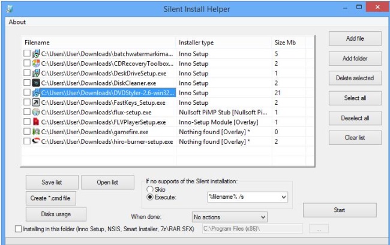The width and height of the screenshot is (390, 245).
Task: Click the Silent Install Helper title bar icon
Action: point(10,9)
